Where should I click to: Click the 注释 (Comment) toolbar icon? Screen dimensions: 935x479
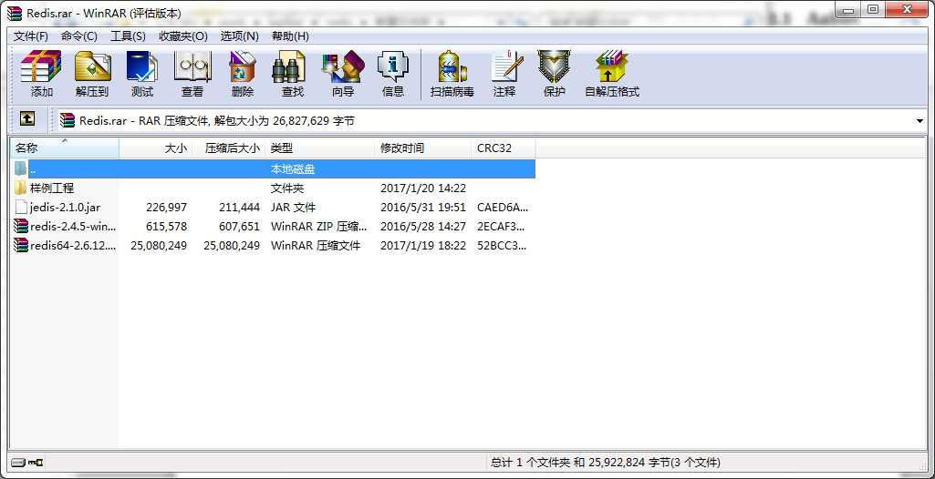point(506,66)
